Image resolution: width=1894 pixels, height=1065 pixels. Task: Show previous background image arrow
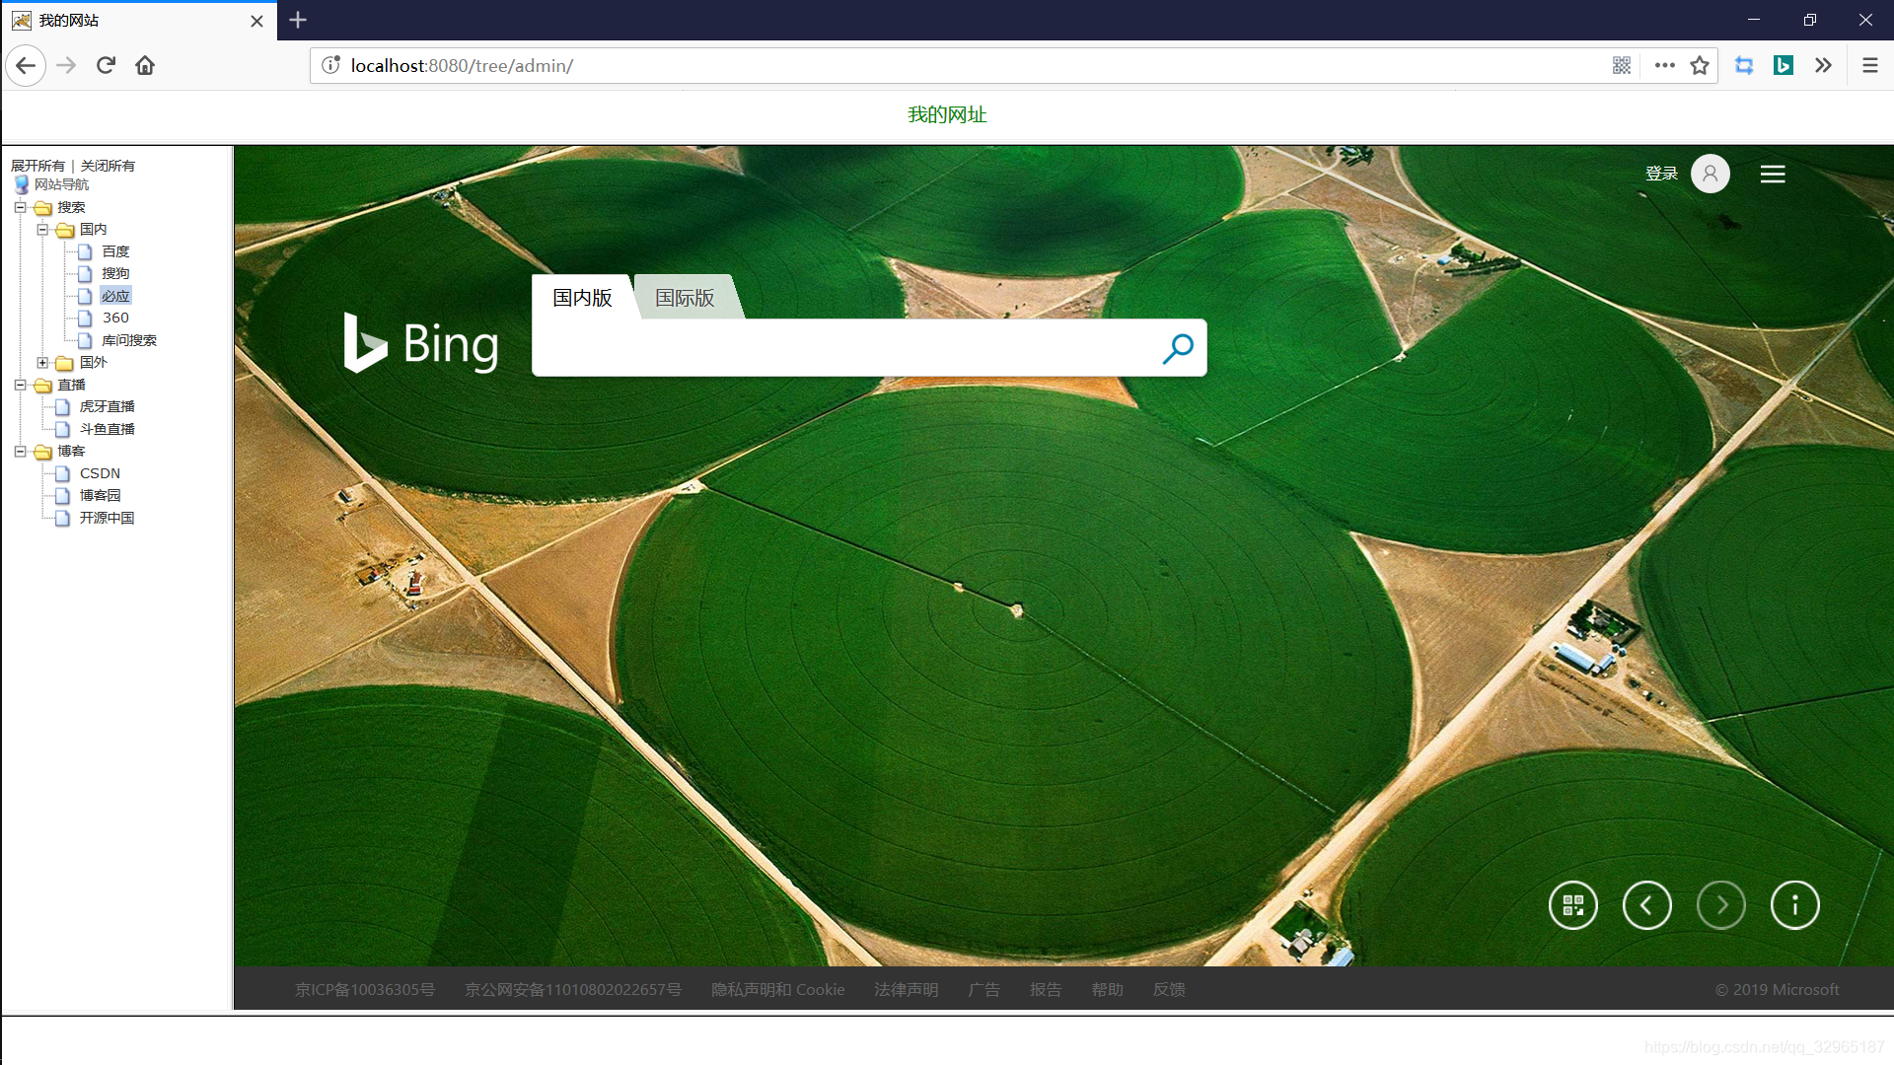[1646, 905]
